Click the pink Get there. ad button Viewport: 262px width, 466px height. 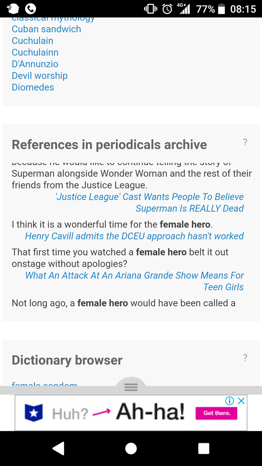216,413
